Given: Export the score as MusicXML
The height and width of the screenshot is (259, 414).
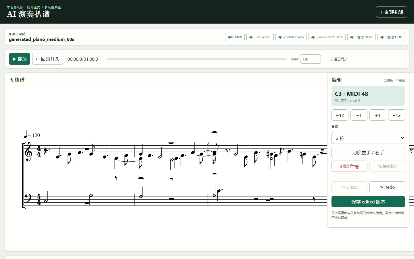Looking at the screenshot, I should point(260,37).
